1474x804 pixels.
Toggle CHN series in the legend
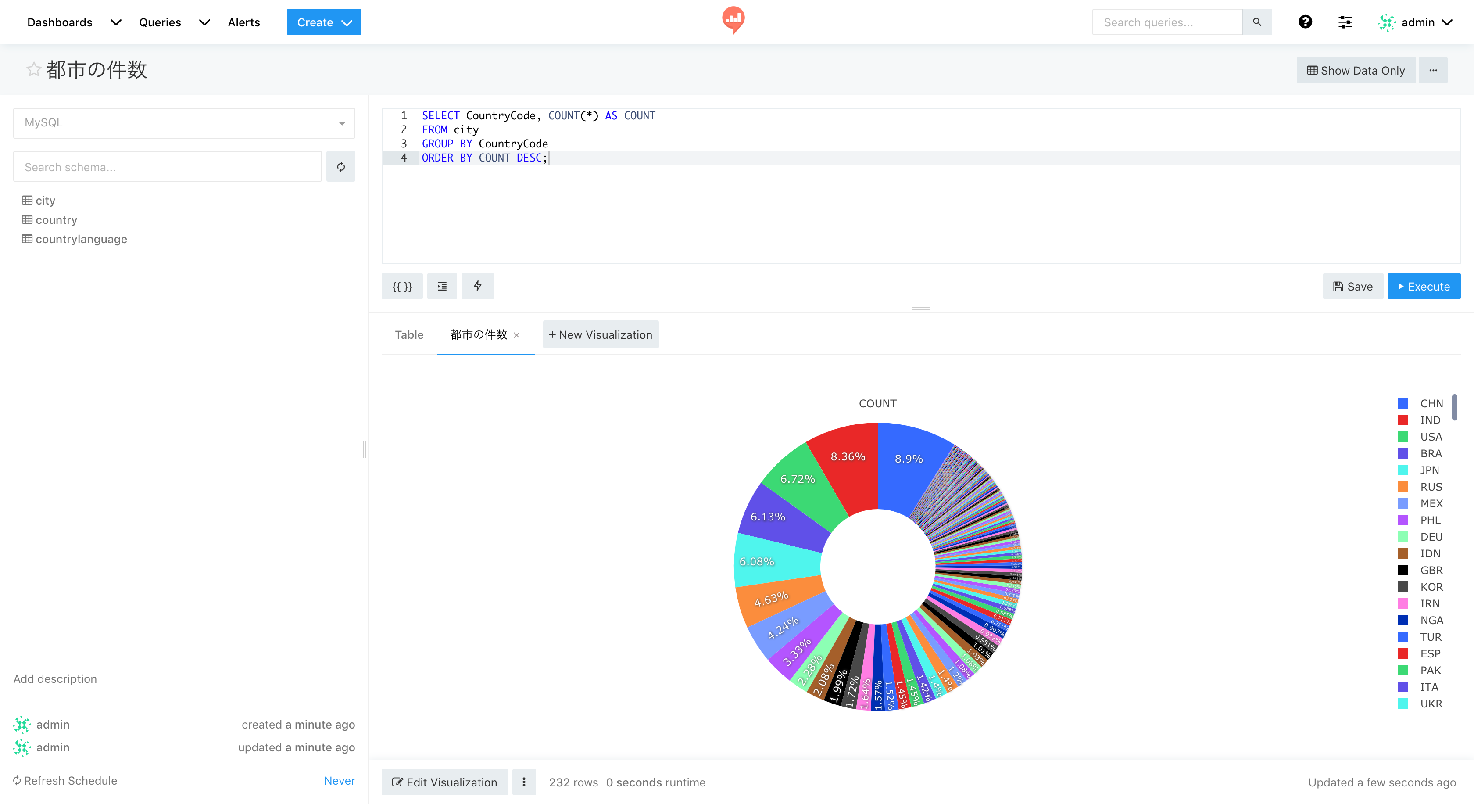(x=1431, y=403)
